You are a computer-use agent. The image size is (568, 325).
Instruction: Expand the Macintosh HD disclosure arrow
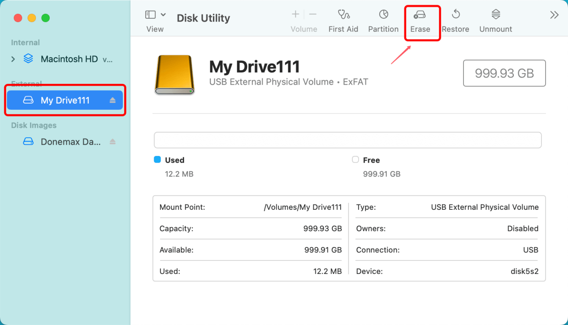[x=13, y=59]
